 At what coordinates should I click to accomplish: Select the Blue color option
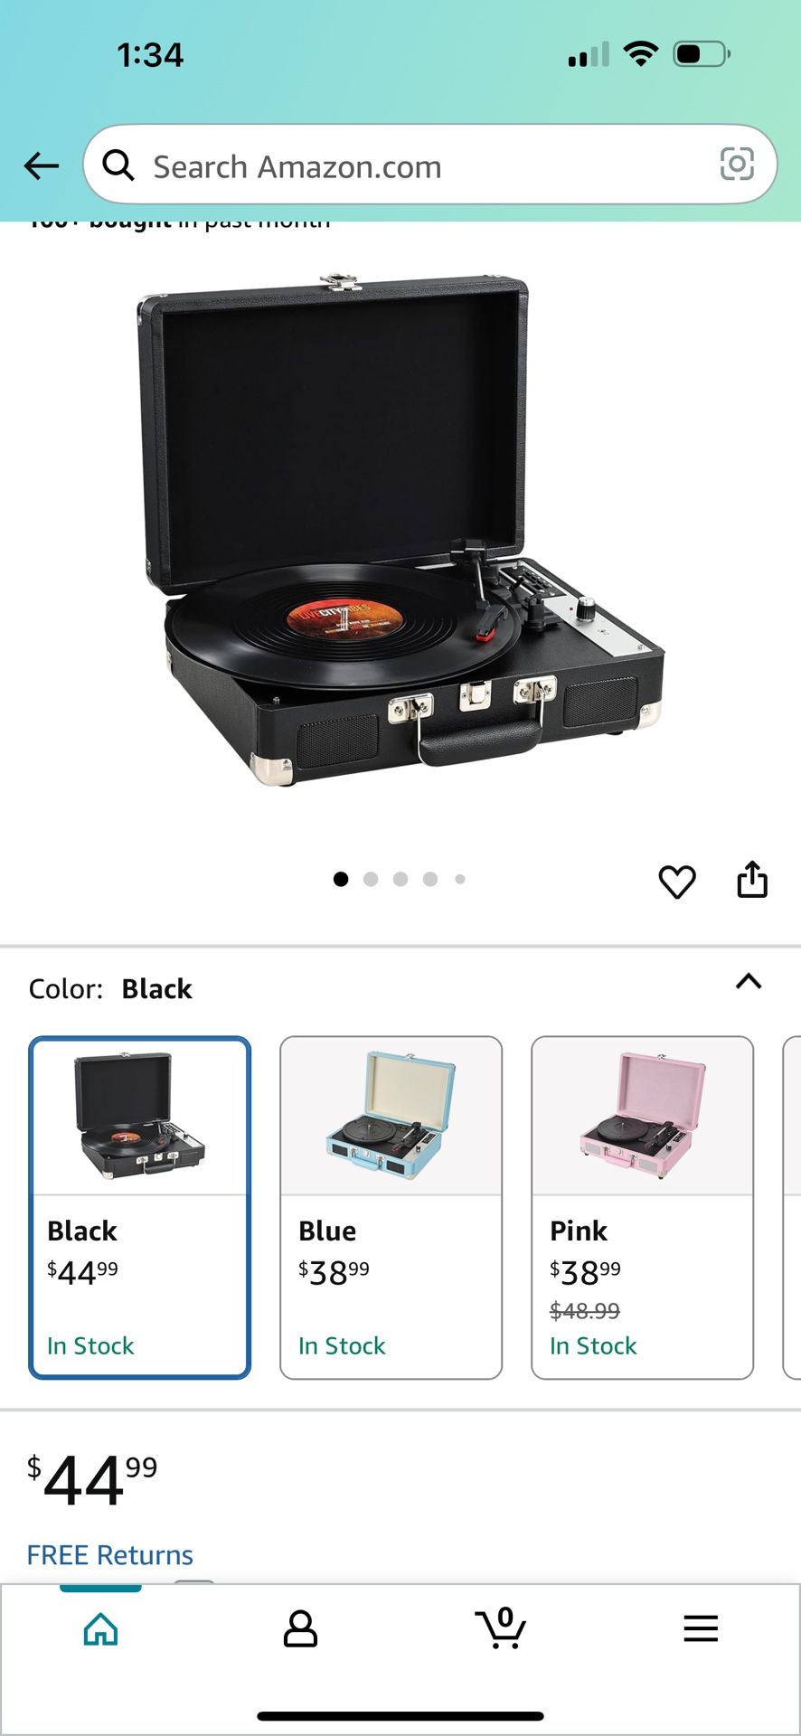coord(391,1208)
